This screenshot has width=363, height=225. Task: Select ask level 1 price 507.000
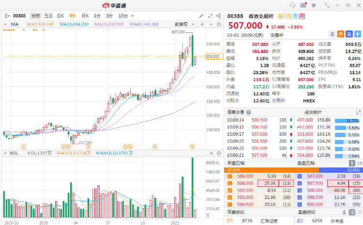[315, 176]
